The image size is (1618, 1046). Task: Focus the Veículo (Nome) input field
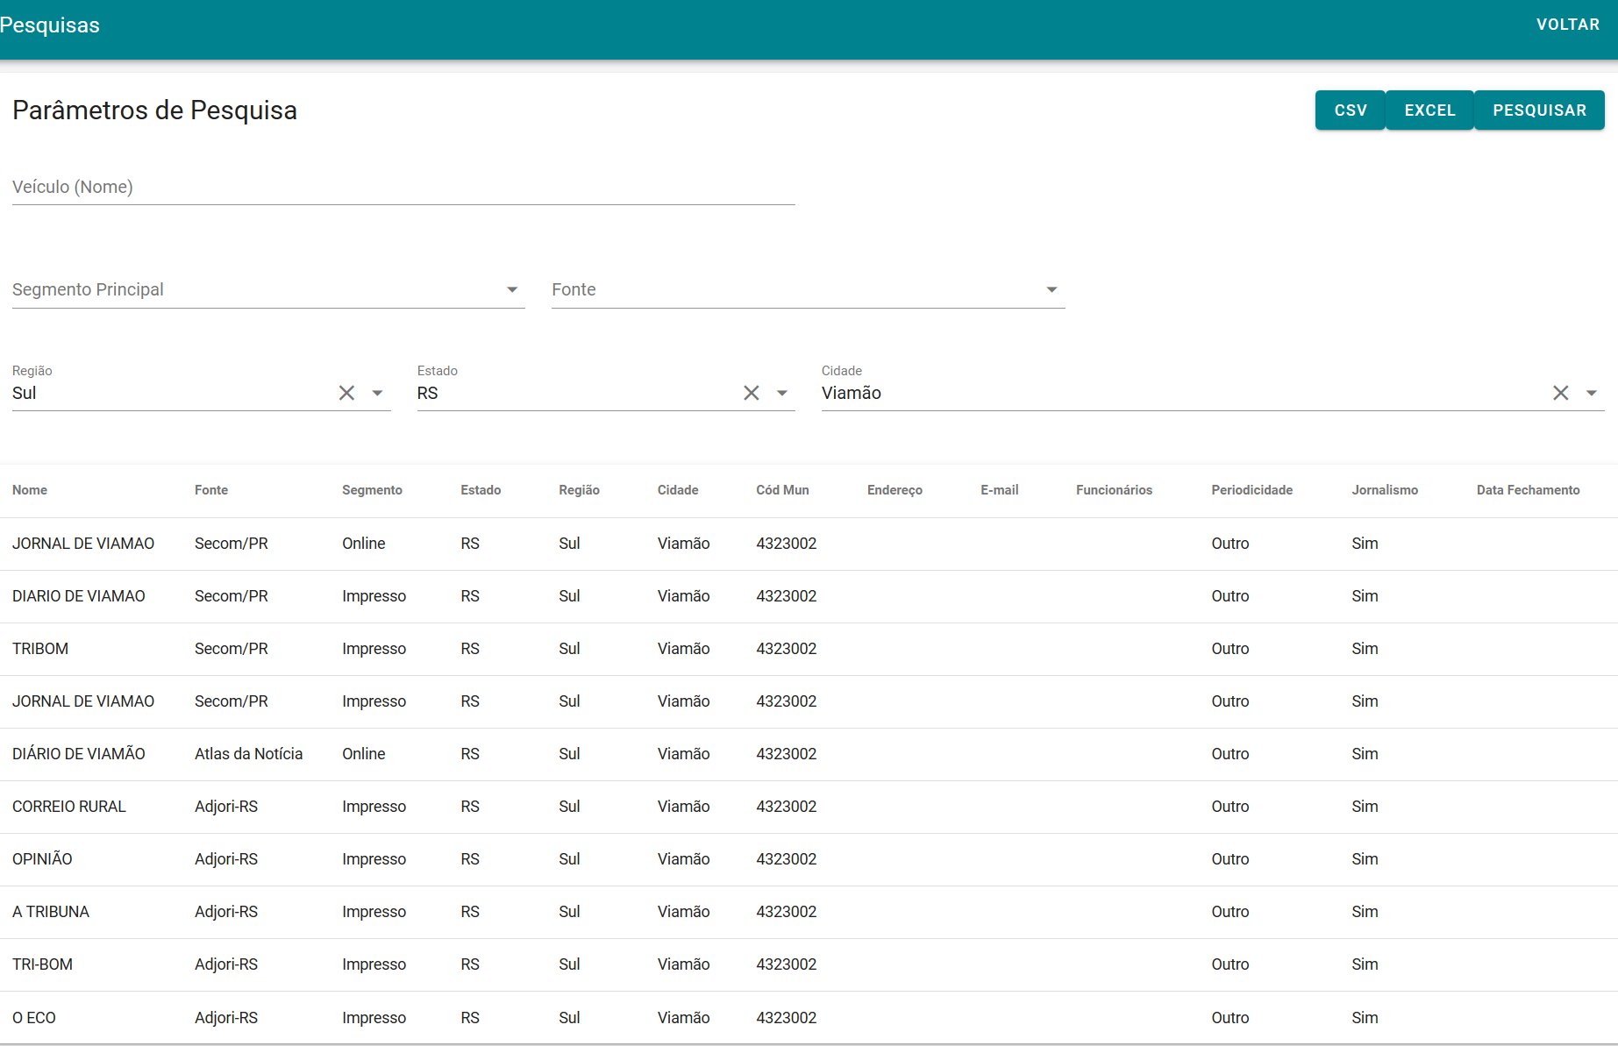[x=403, y=188]
